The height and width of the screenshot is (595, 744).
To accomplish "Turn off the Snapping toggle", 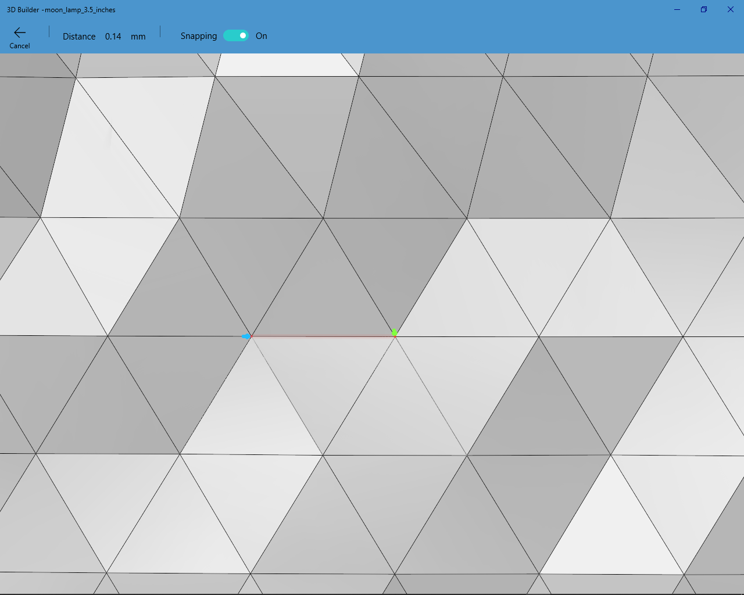I will point(236,36).
